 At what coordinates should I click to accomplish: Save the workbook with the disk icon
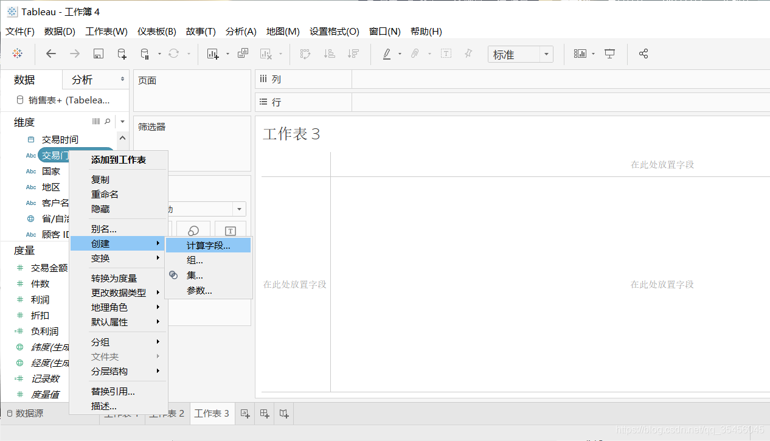(x=98, y=54)
